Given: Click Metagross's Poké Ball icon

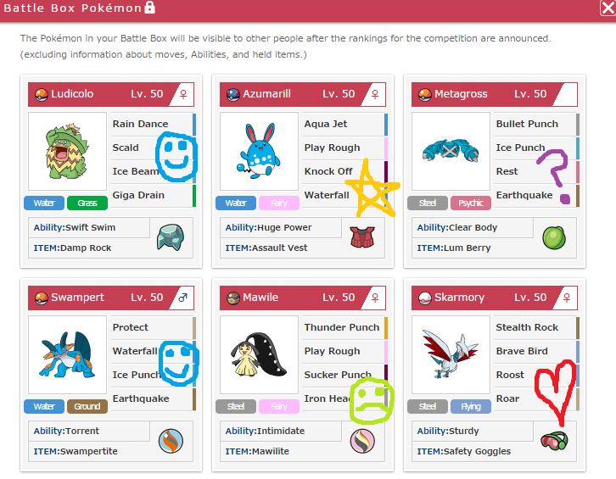Looking at the screenshot, I should pyautogui.click(x=425, y=95).
